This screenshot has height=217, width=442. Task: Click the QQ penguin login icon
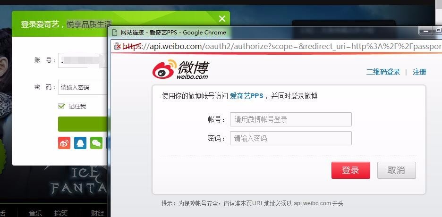point(80,143)
